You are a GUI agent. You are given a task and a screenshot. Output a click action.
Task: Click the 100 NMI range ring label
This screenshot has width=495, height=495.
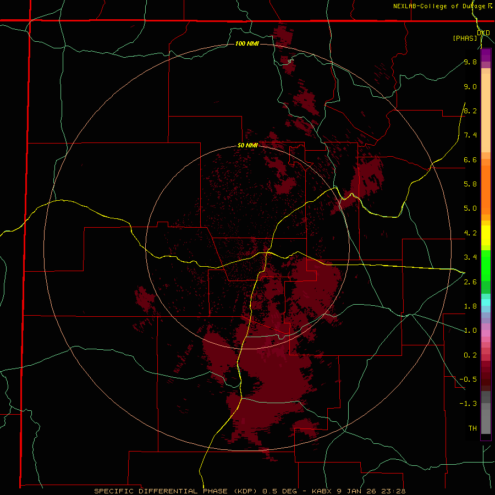[247, 43]
